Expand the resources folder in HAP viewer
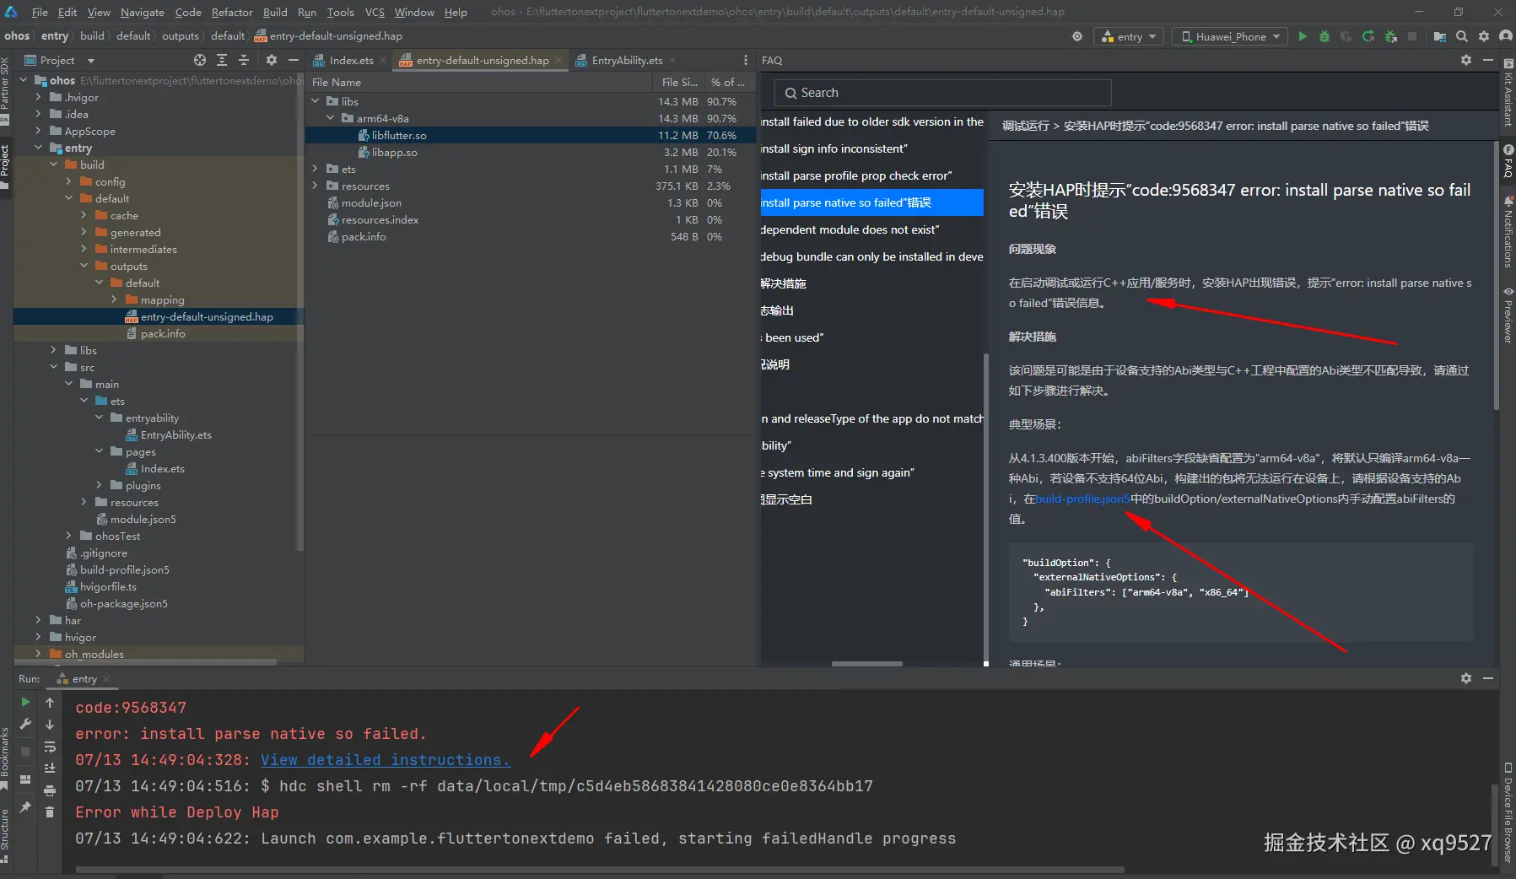 pyautogui.click(x=316, y=186)
